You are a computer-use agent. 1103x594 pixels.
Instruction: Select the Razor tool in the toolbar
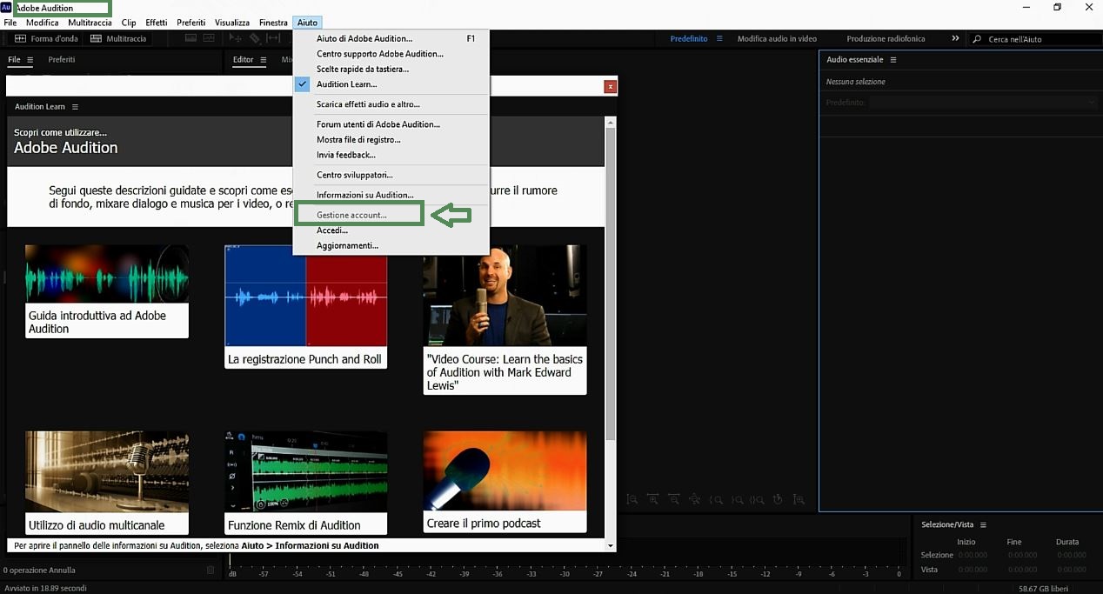[x=255, y=38]
